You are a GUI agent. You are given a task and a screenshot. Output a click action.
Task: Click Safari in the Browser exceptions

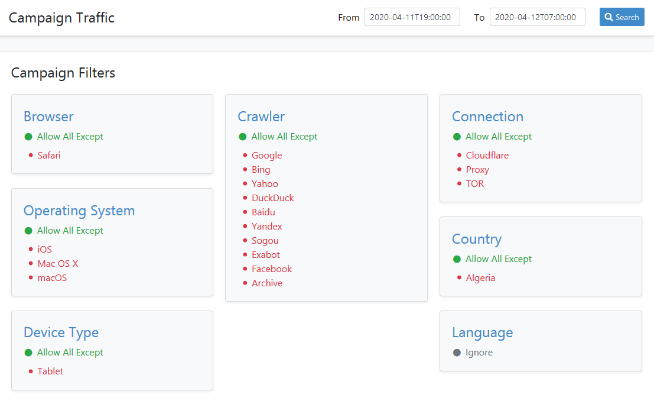[x=49, y=156]
